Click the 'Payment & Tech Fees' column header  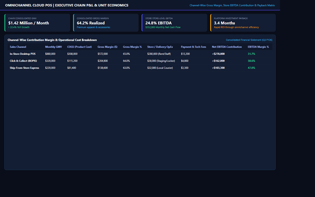click(194, 47)
